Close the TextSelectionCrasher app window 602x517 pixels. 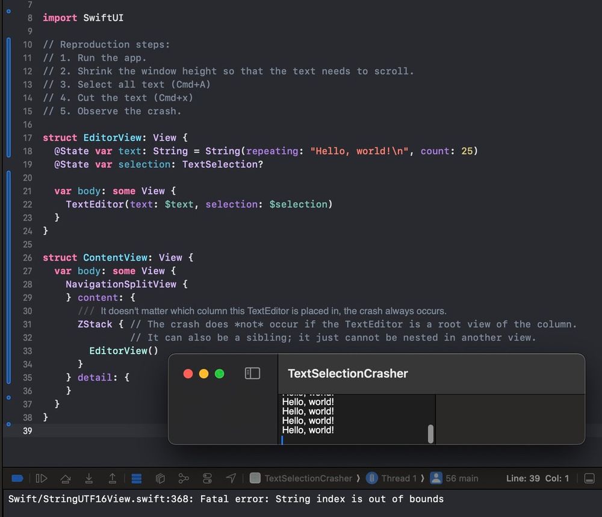tap(188, 374)
